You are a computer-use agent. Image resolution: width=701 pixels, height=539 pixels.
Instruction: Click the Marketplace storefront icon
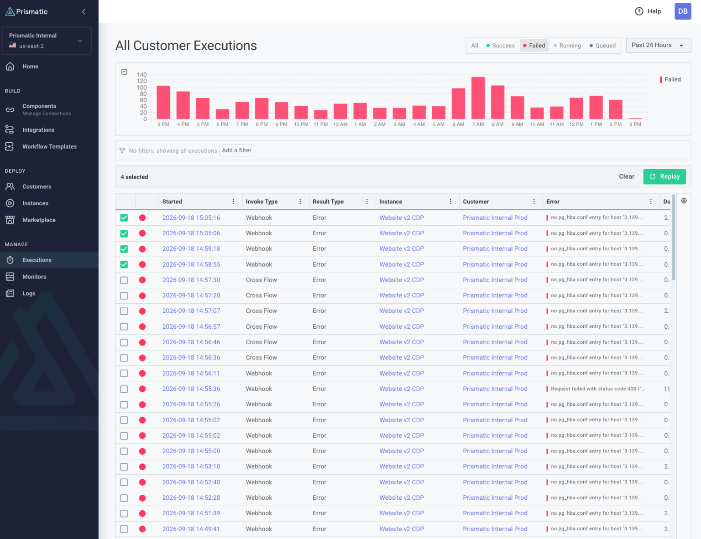pos(10,220)
